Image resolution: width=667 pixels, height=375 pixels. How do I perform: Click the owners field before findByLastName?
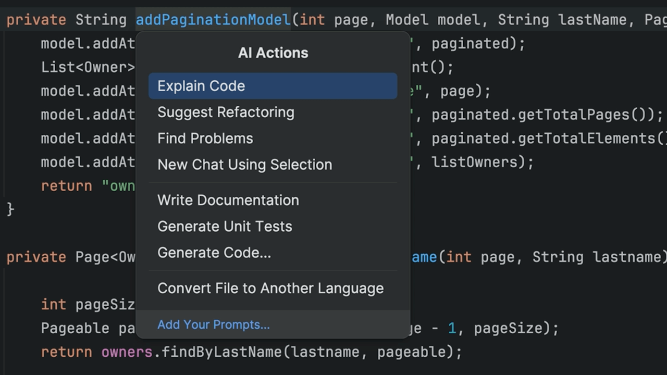(127, 352)
